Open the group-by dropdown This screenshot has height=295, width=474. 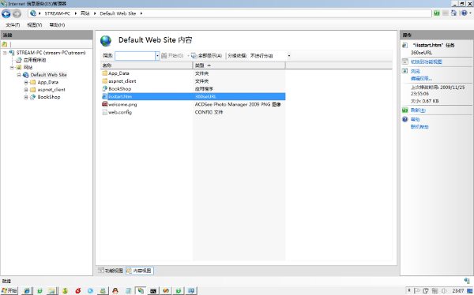(x=289, y=55)
